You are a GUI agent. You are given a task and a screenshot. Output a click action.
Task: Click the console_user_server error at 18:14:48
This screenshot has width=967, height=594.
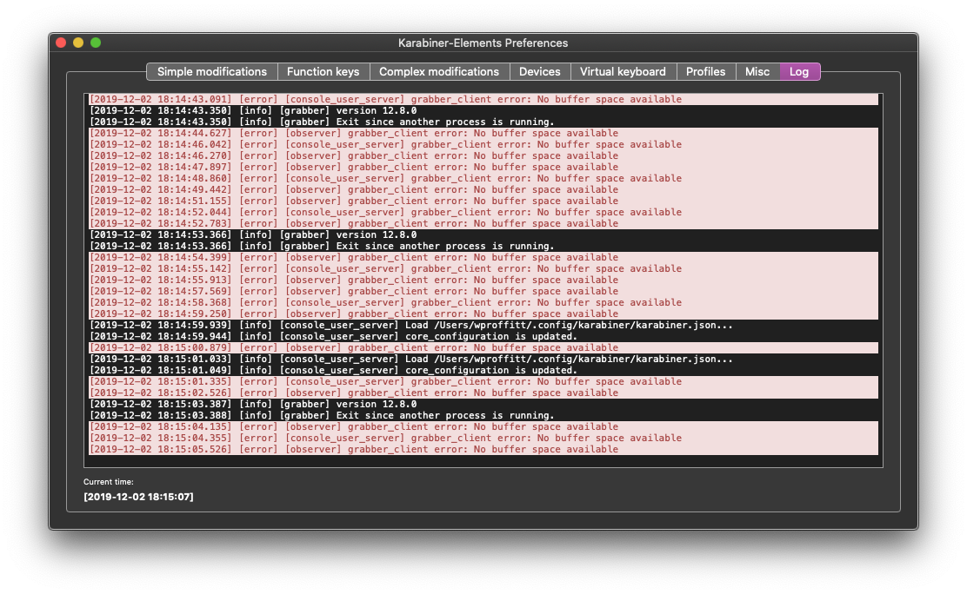(x=383, y=178)
